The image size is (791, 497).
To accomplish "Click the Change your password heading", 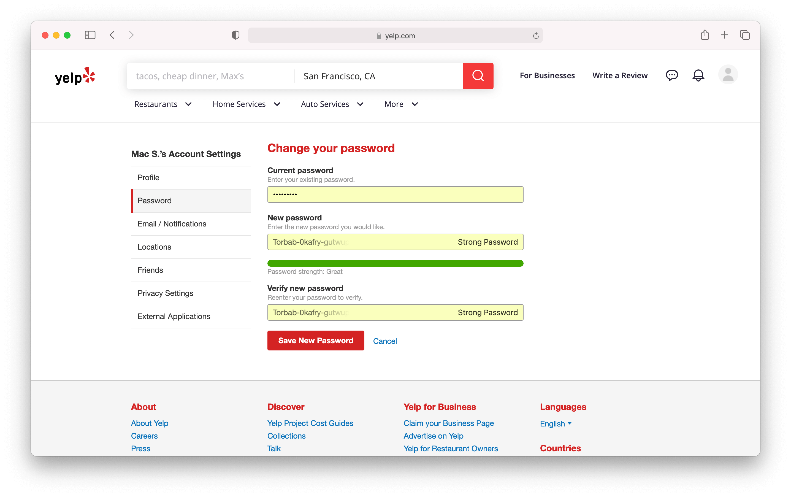I will (331, 148).
